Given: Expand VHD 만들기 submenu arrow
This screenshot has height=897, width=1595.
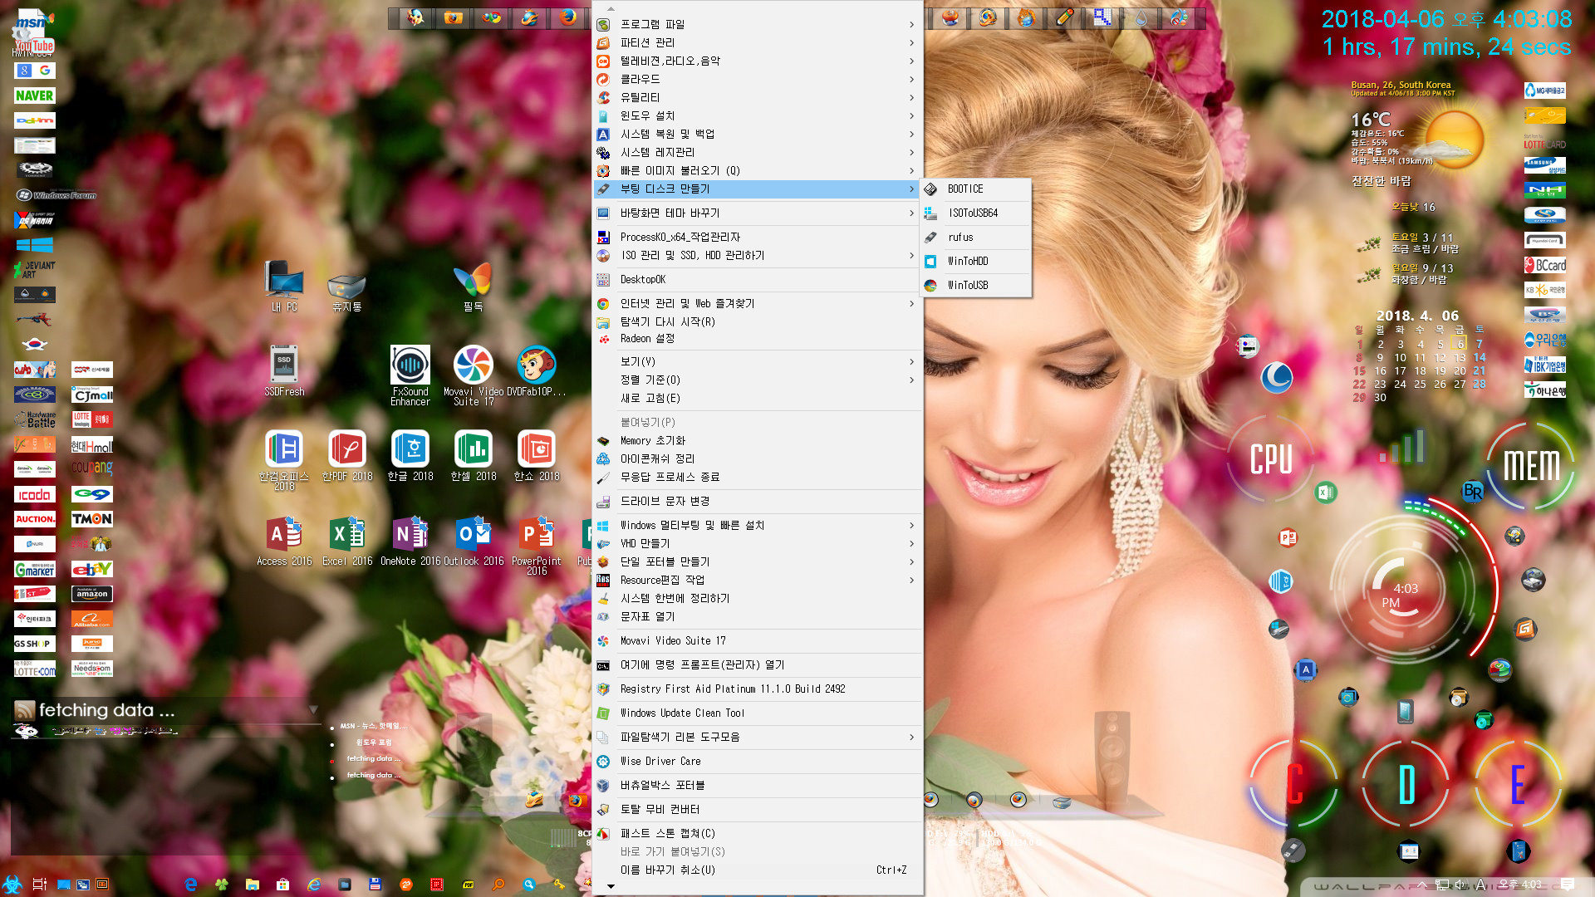Looking at the screenshot, I should [x=911, y=544].
